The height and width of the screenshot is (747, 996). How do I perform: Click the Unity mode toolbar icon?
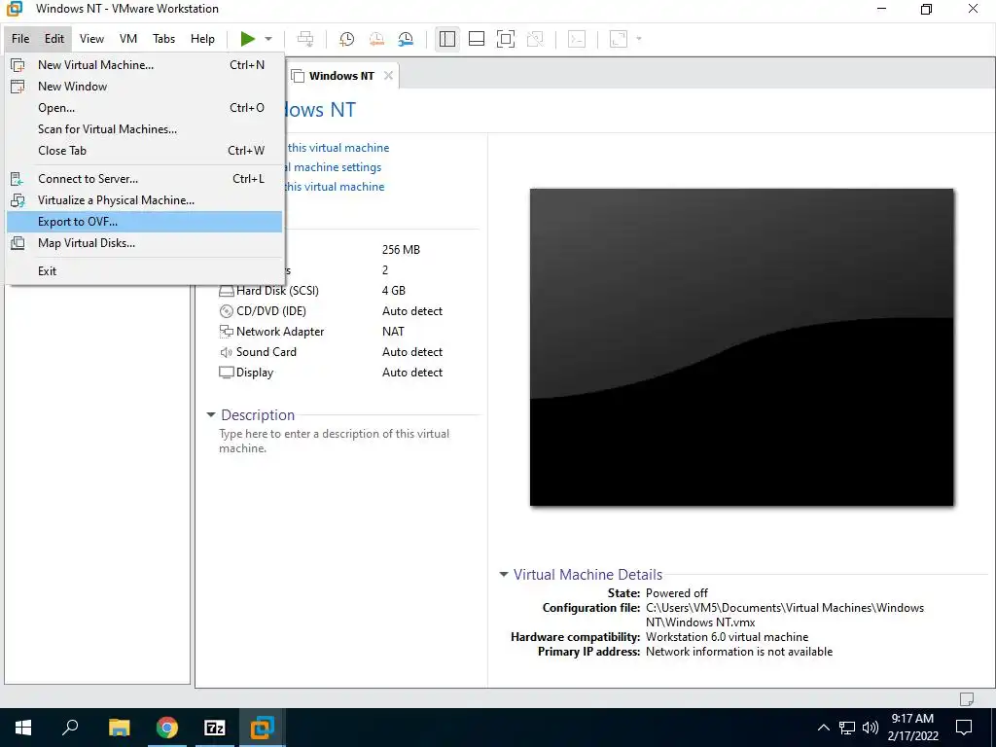pos(536,39)
